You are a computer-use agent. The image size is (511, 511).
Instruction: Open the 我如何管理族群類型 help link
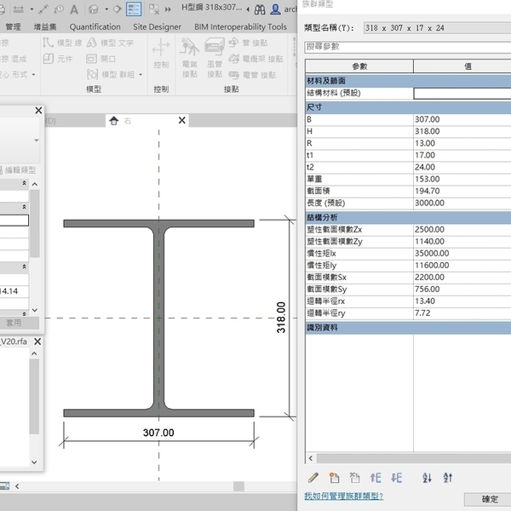point(343,496)
